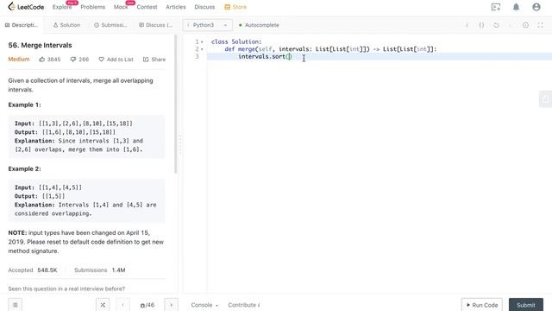The width and height of the screenshot is (552, 311).
Task: Open the Mock interview section
Action: 121,7
